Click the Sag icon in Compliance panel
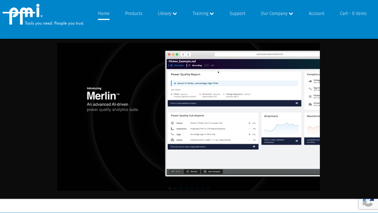 click(310, 89)
